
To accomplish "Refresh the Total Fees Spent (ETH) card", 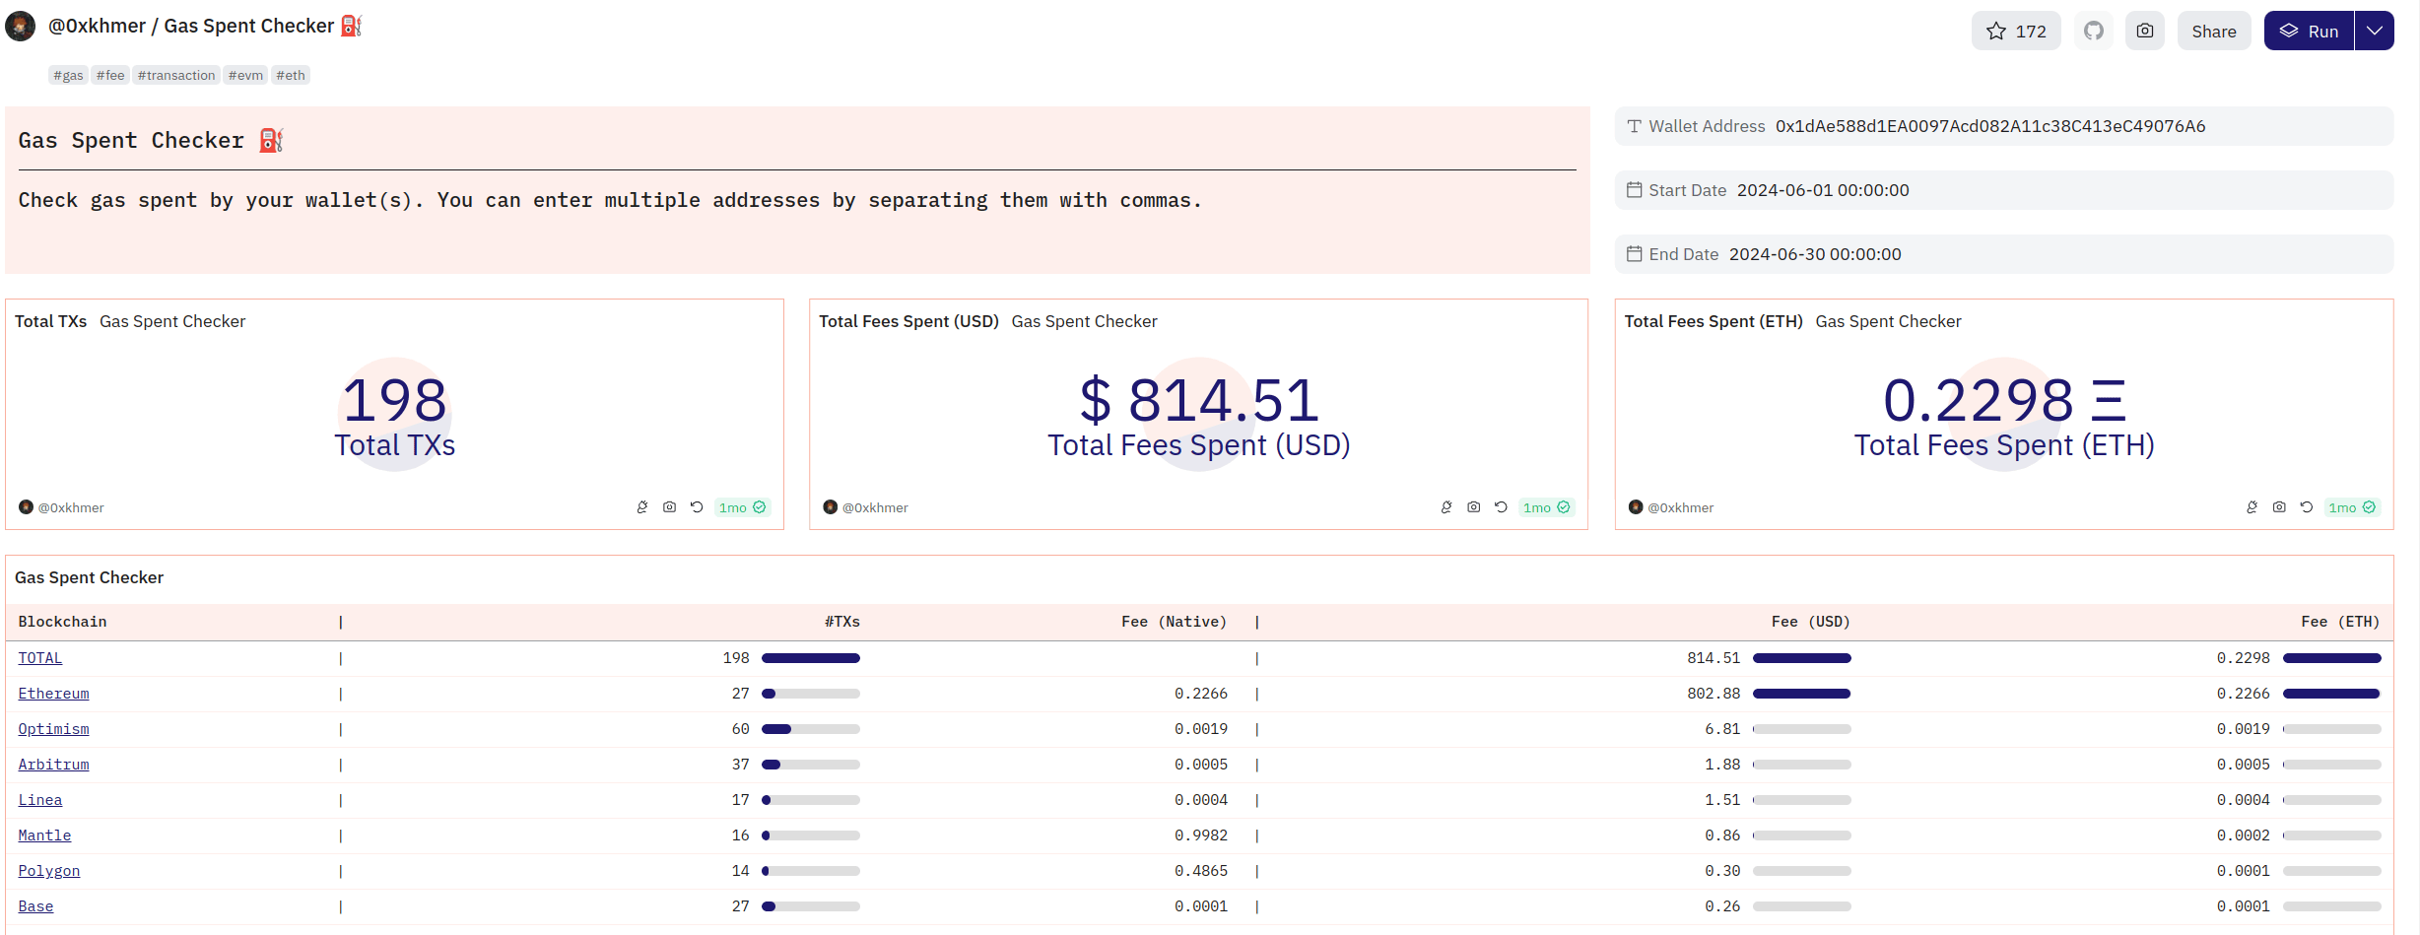I will click(x=2307, y=507).
